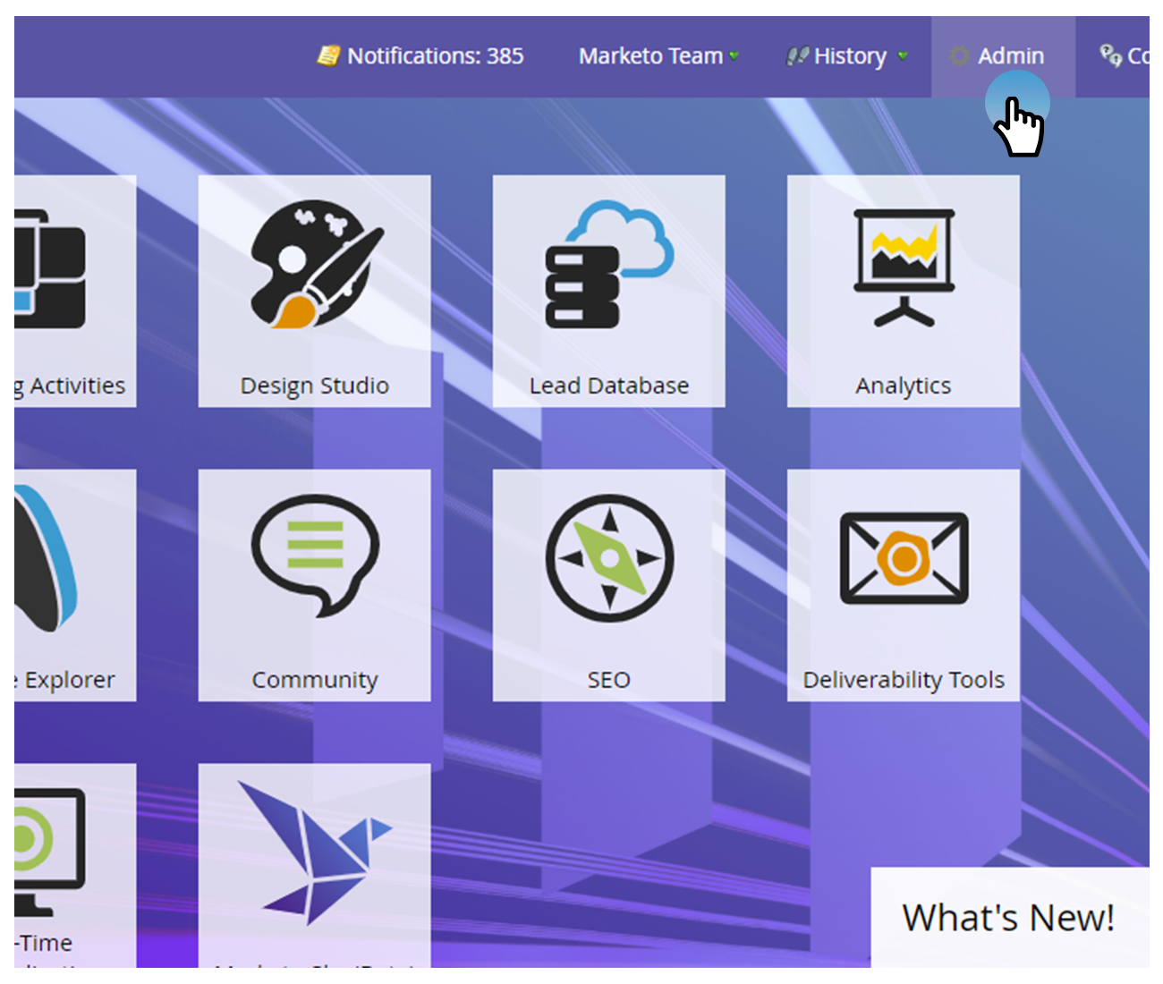Launch the Analytics chart icon

[x=904, y=267]
